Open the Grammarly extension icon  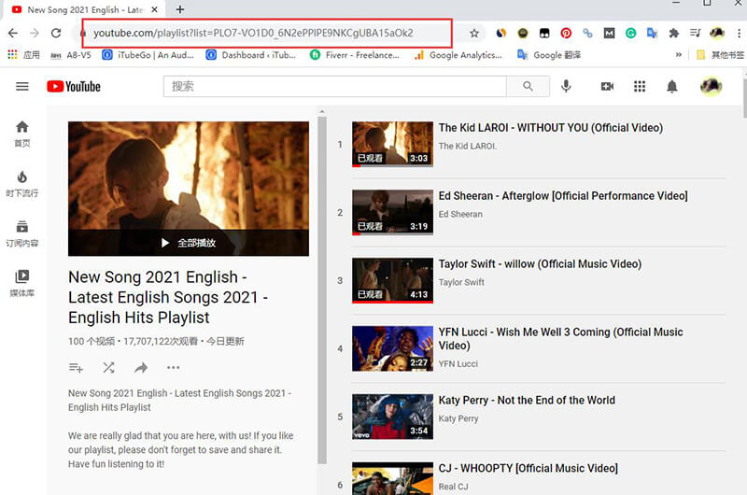631,33
